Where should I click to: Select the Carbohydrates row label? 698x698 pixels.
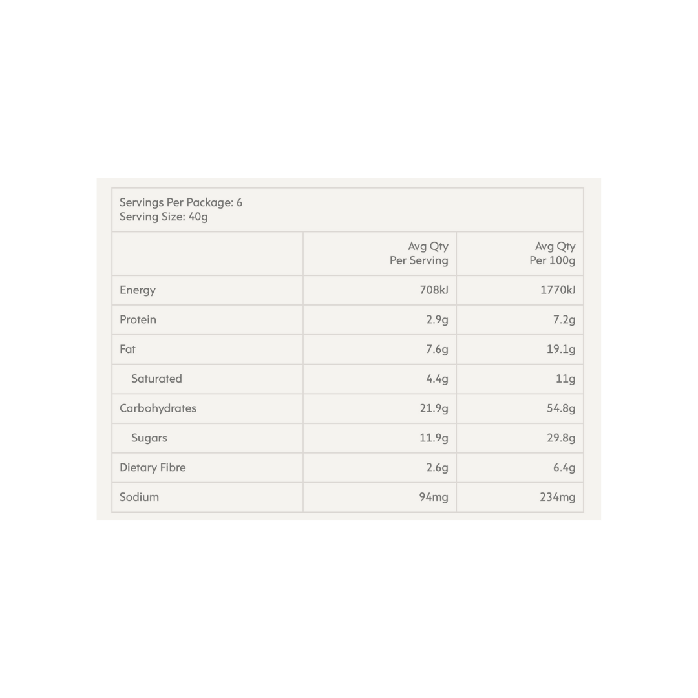click(x=158, y=408)
